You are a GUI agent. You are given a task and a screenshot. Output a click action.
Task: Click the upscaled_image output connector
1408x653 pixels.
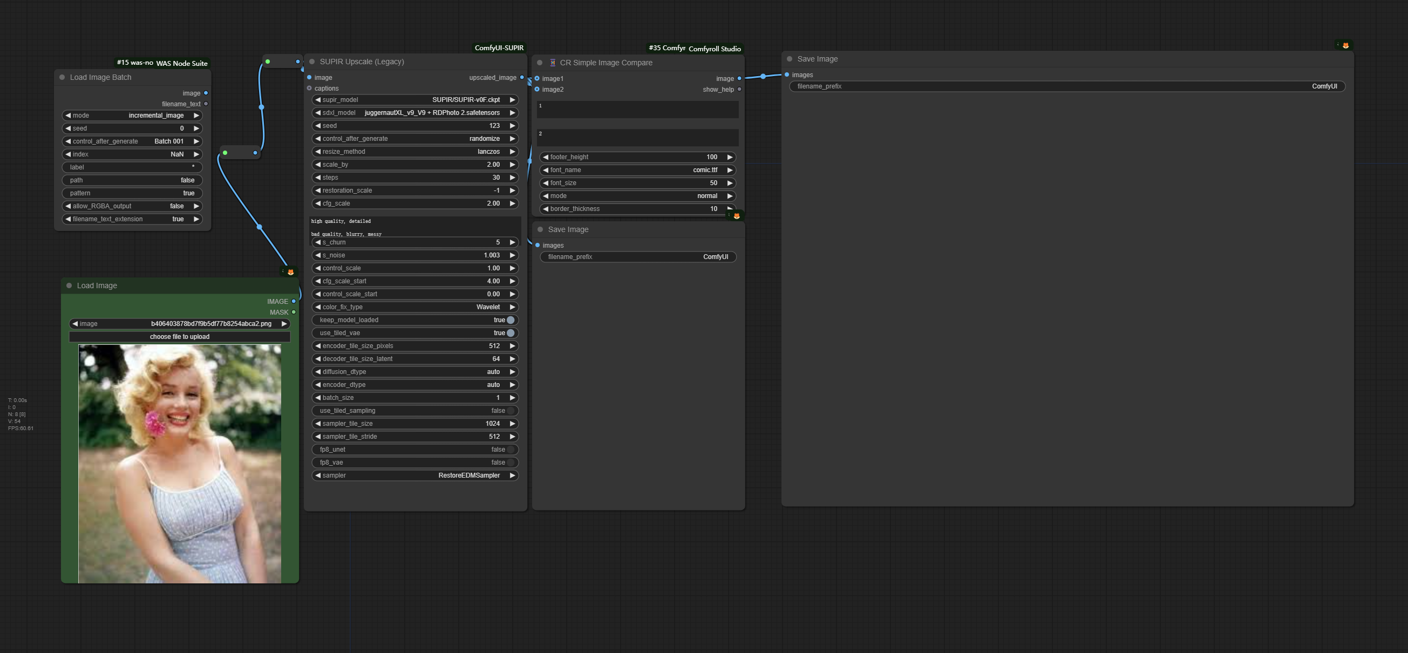coord(521,78)
